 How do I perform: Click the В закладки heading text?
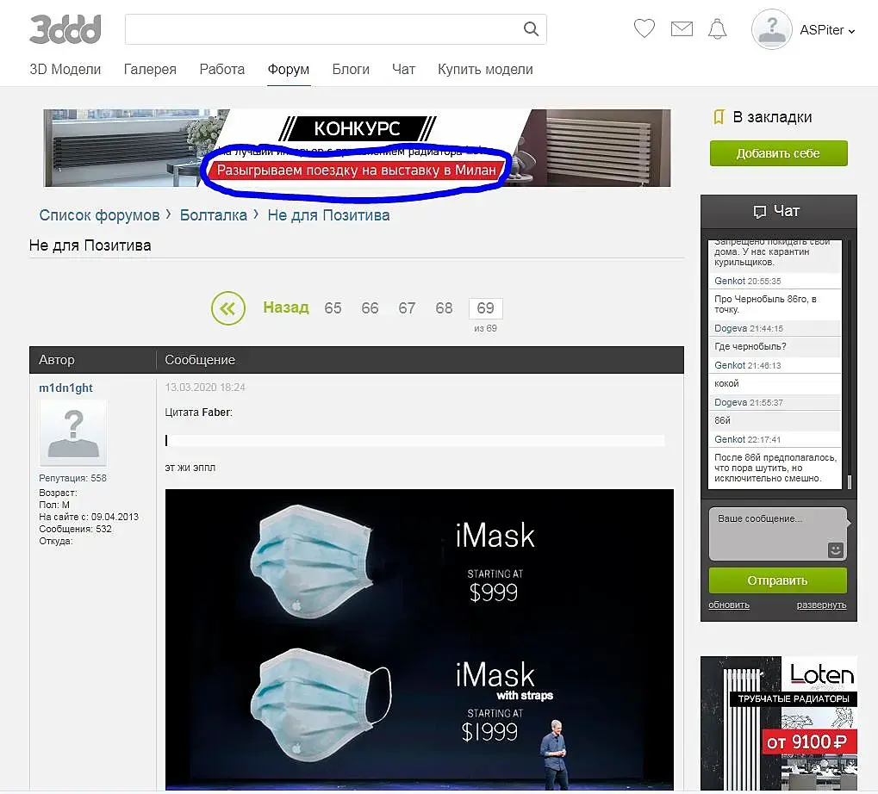pos(772,117)
